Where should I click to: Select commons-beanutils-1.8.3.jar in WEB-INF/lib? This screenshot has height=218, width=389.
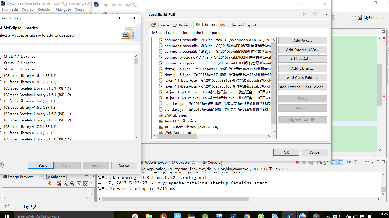click(214, 40)
